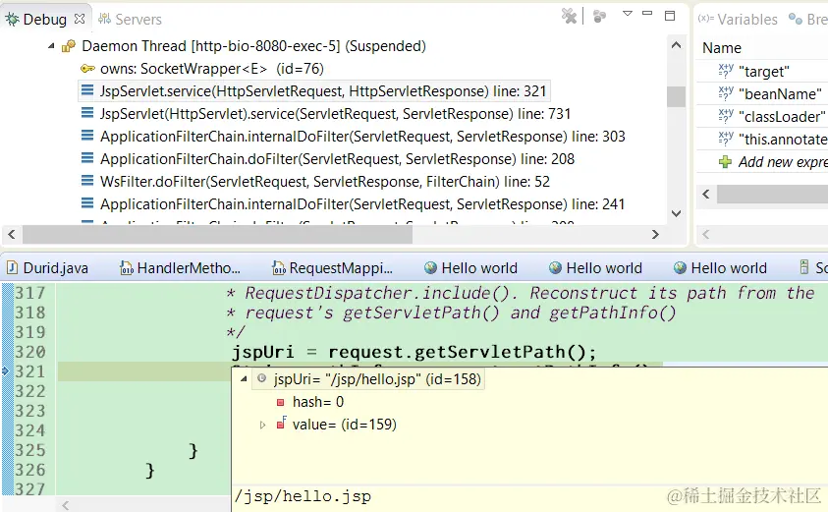Open the HandlerMetho... editor tab
The width and height of the screenshot is (828, 512).
click(x=180, y=268)
